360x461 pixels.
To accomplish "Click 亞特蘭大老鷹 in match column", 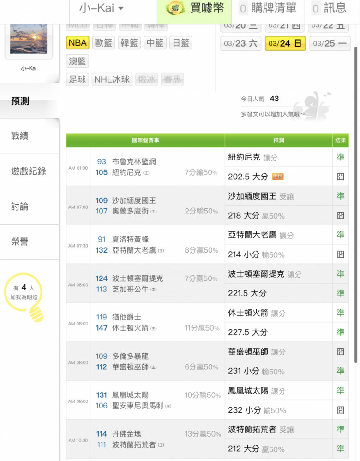I will (x=134, y=250).
